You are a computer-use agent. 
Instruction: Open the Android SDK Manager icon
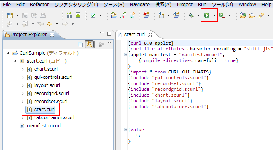point(69,15)
